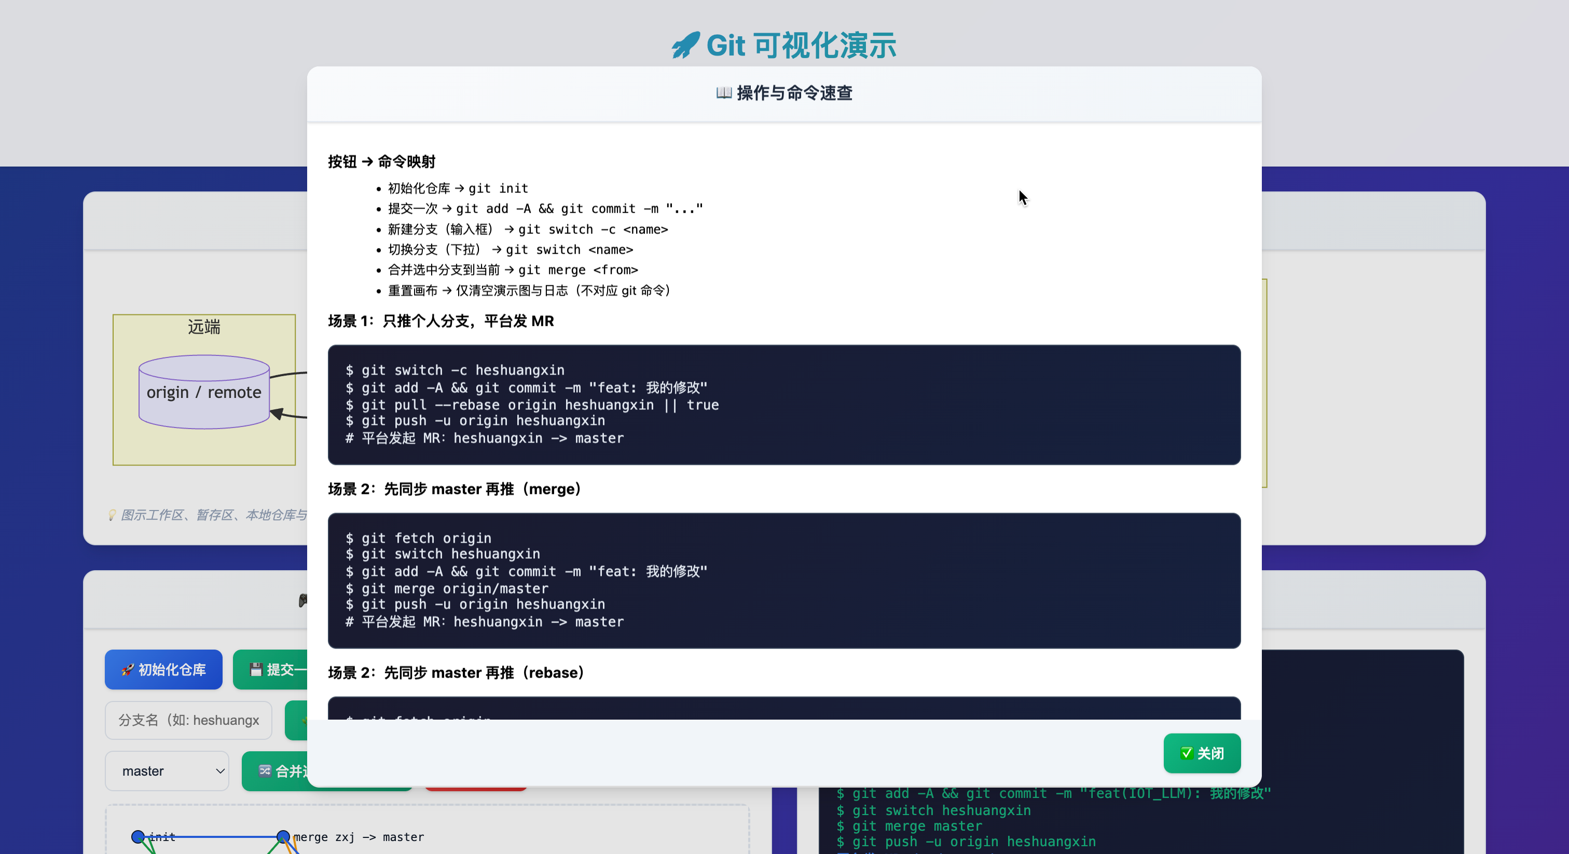This screenshot has width=1569, height=854.
Task: Click the rocket icon beside Git 可视化演示 title
Action: 686,46
